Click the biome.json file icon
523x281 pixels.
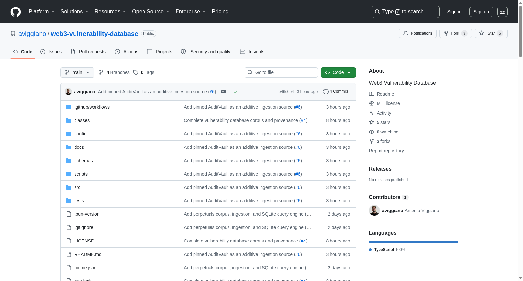point(69,268)
